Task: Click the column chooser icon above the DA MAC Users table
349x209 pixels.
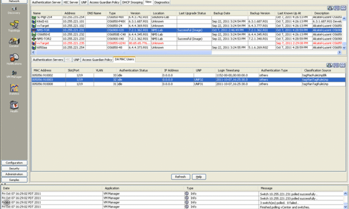Action: click(x=336, y=65)
